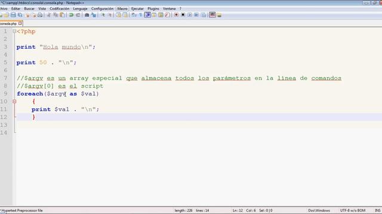Open a file with the Open toolbar icon
Image resolution: width=382 pixels, height=214 pixels.
[7, 15]
